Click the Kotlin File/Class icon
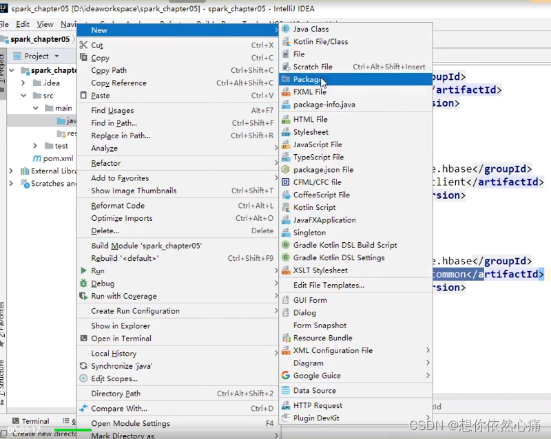Screen dimensions: 551x439 (286, 42)
